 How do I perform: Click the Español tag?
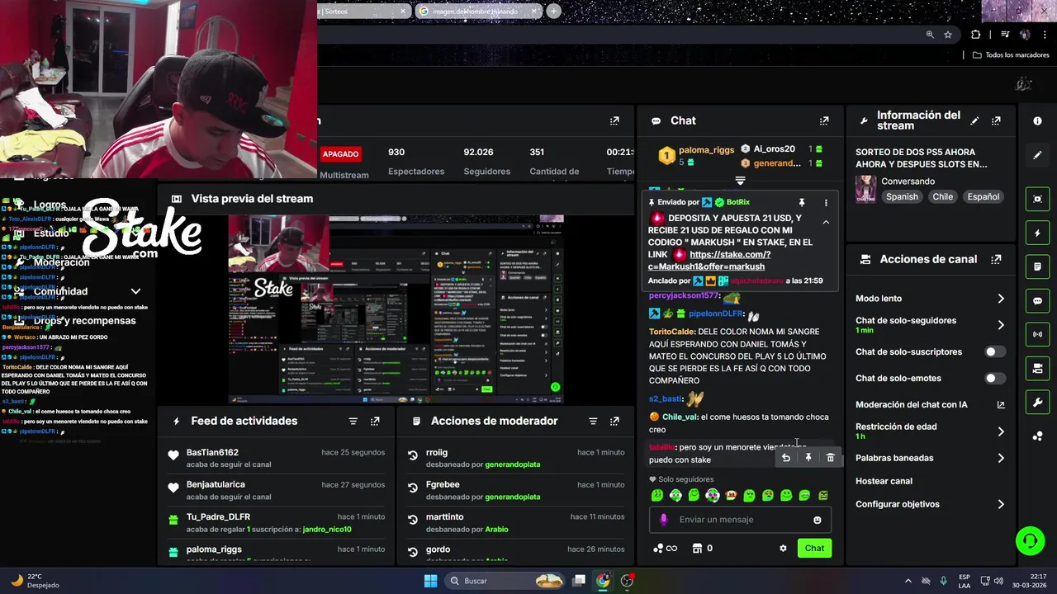pyautogui.click(x=984, y=197)
